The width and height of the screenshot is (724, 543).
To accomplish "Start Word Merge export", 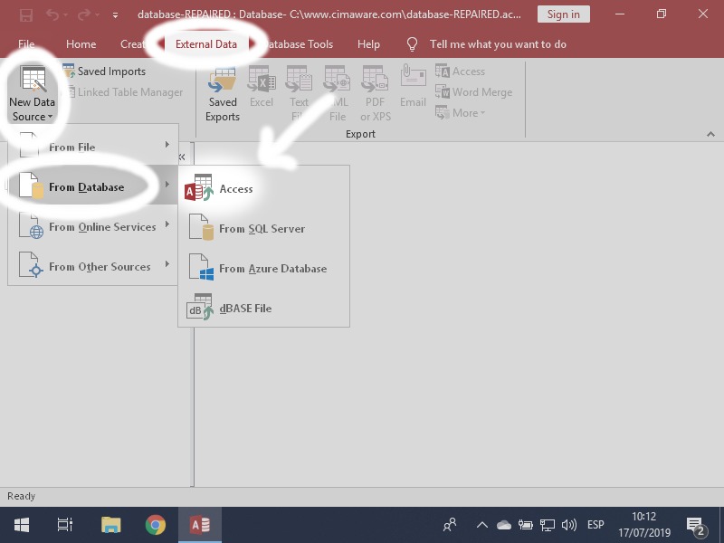I will (x=473, y=92).
